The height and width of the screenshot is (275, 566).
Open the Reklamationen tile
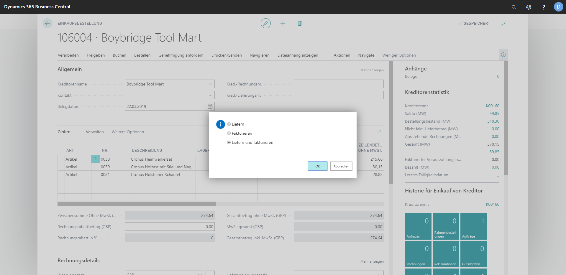click(446, 254)
